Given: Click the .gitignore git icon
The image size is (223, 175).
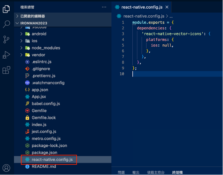Looking at the screenshot, I should tap(27, 69).
